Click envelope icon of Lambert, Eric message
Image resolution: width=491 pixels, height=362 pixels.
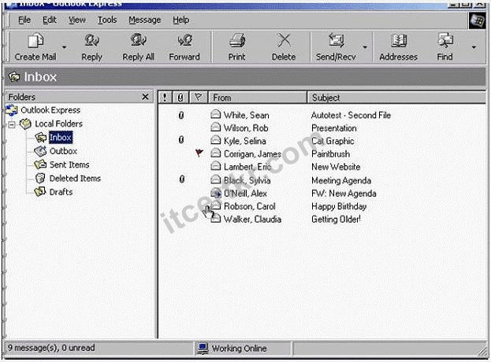215,166
